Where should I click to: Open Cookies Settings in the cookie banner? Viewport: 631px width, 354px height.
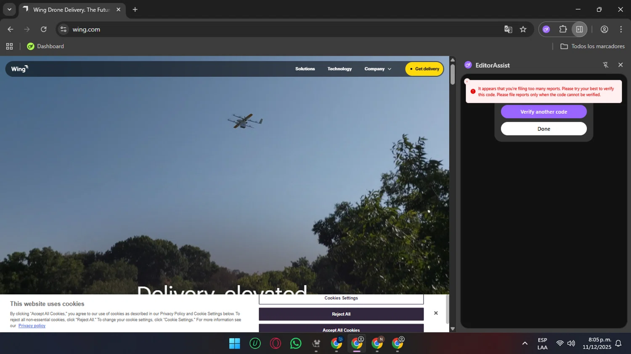coord(341,299)
